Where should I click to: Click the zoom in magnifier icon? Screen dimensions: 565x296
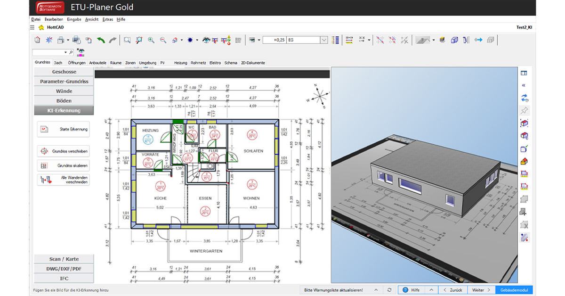click(x=151, y=40)
